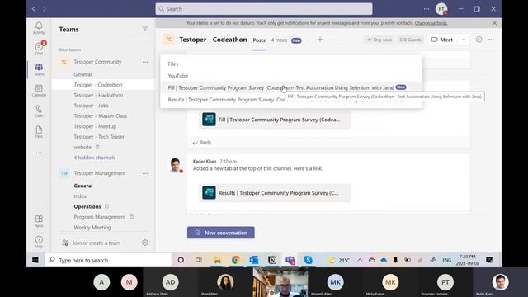Screen dimensions: 528x297
Task: Reply to the Fill survey post
Action: pos(202,143)
